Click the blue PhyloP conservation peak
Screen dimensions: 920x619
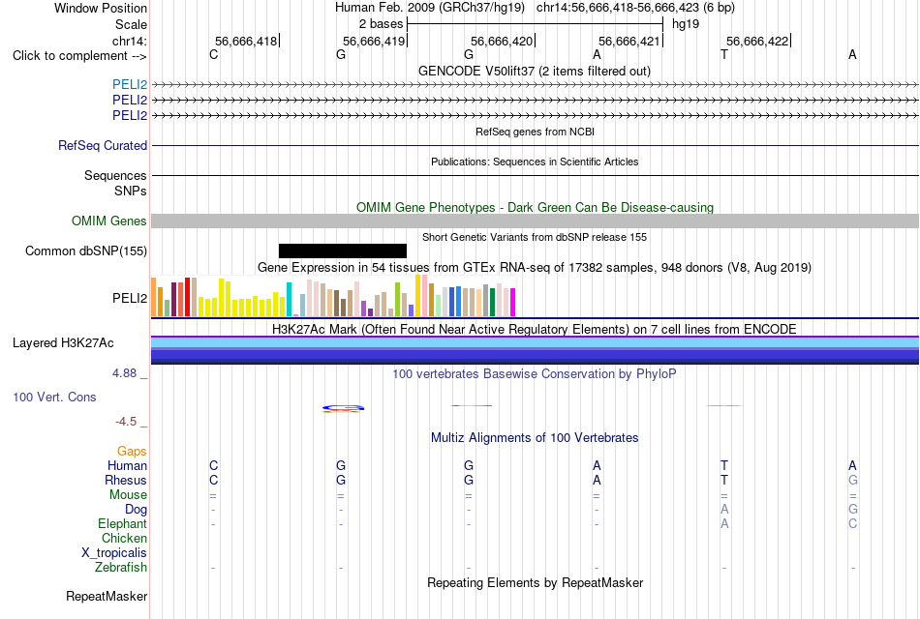tap(343, 407)
